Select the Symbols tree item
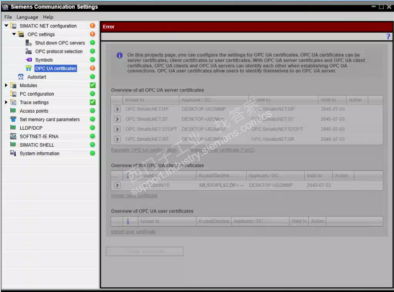This screenshot has width=394, height=292. point(44,60)
